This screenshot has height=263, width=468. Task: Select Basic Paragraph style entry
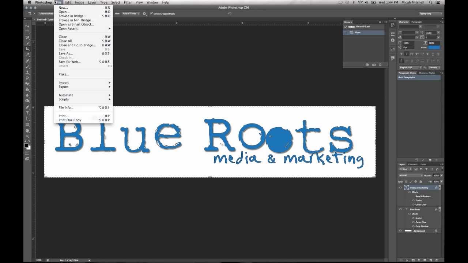coord(419,77)
